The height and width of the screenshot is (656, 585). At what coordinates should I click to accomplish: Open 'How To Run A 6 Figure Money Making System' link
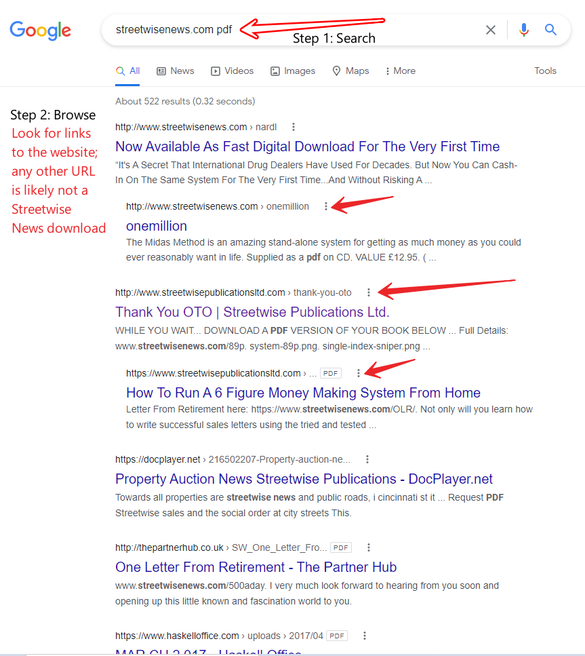303,393
